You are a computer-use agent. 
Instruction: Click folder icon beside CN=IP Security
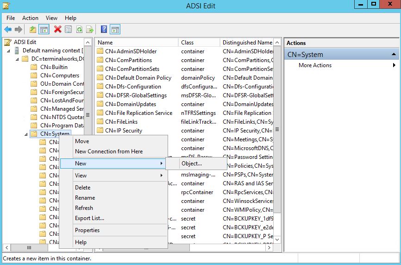tap(100, 131)
